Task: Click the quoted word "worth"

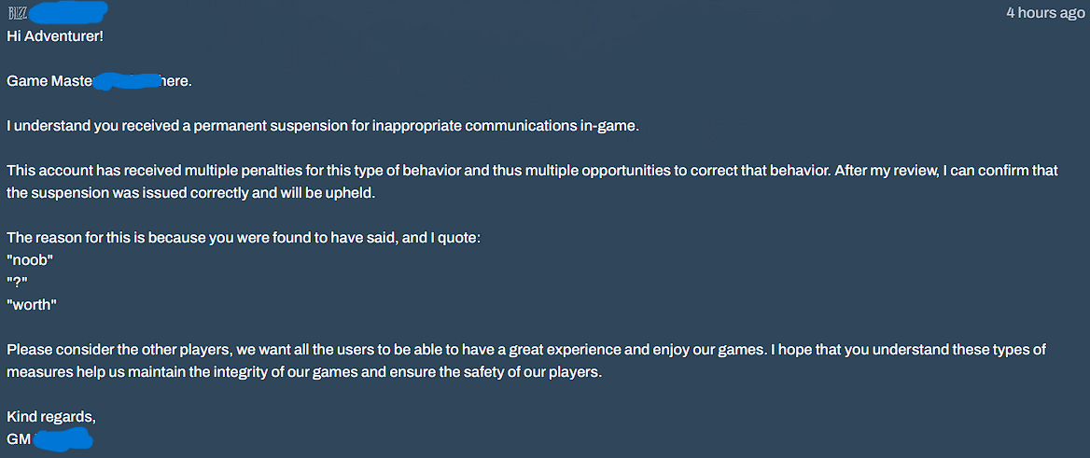Action: pos(32,305)
